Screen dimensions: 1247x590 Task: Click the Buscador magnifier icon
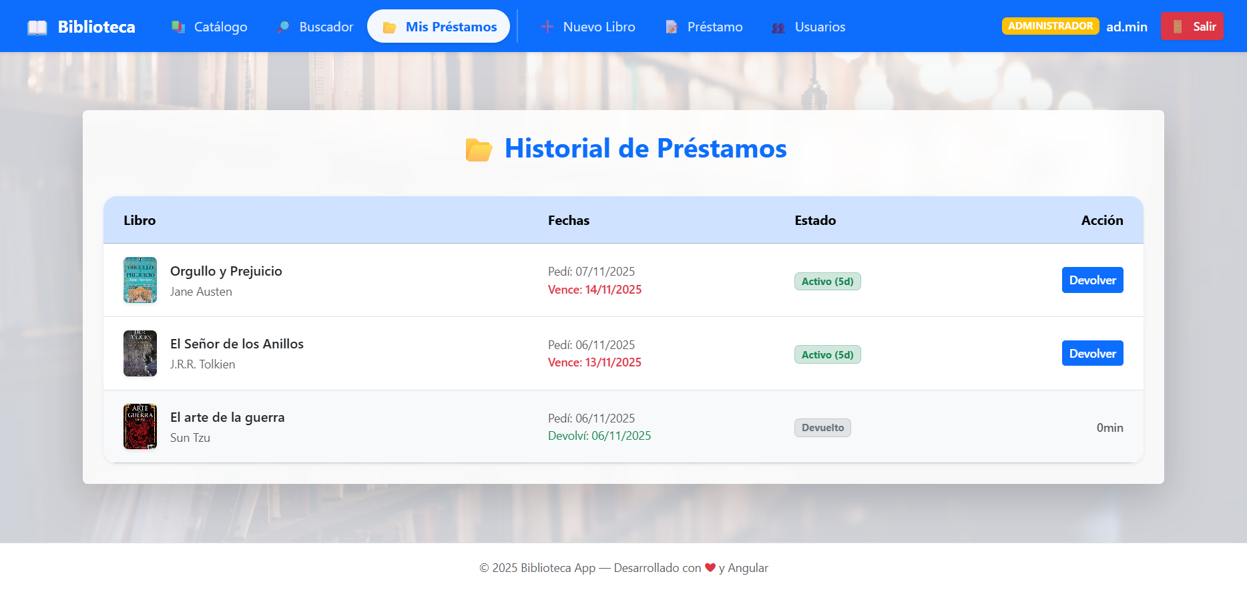[x=283, y=27]
